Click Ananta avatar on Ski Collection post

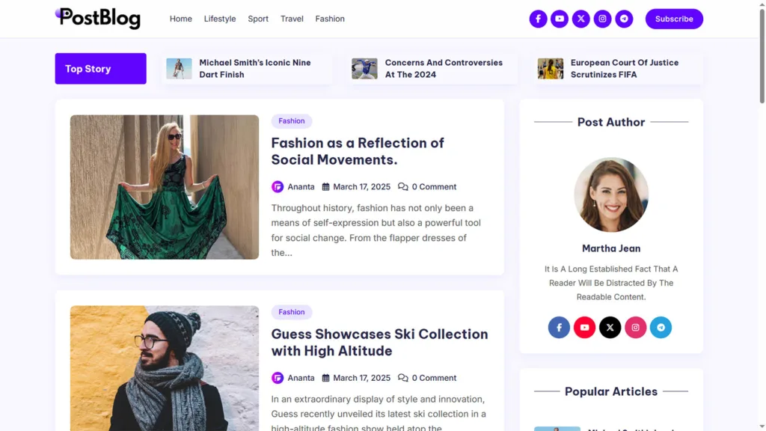coord(278,378)
